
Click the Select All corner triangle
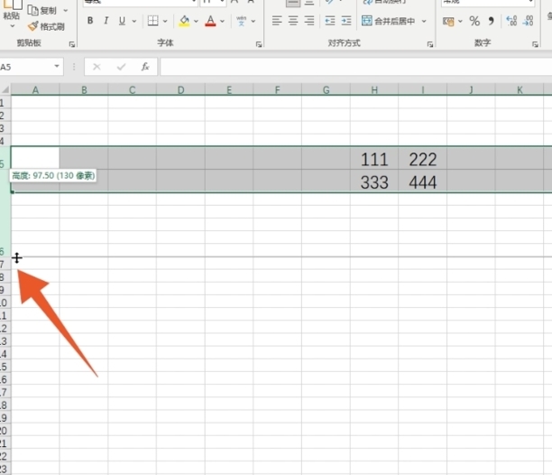[5, 89]
